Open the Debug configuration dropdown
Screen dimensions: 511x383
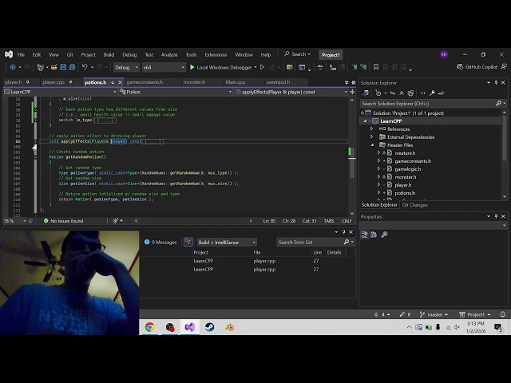click(x=126, y=67)
